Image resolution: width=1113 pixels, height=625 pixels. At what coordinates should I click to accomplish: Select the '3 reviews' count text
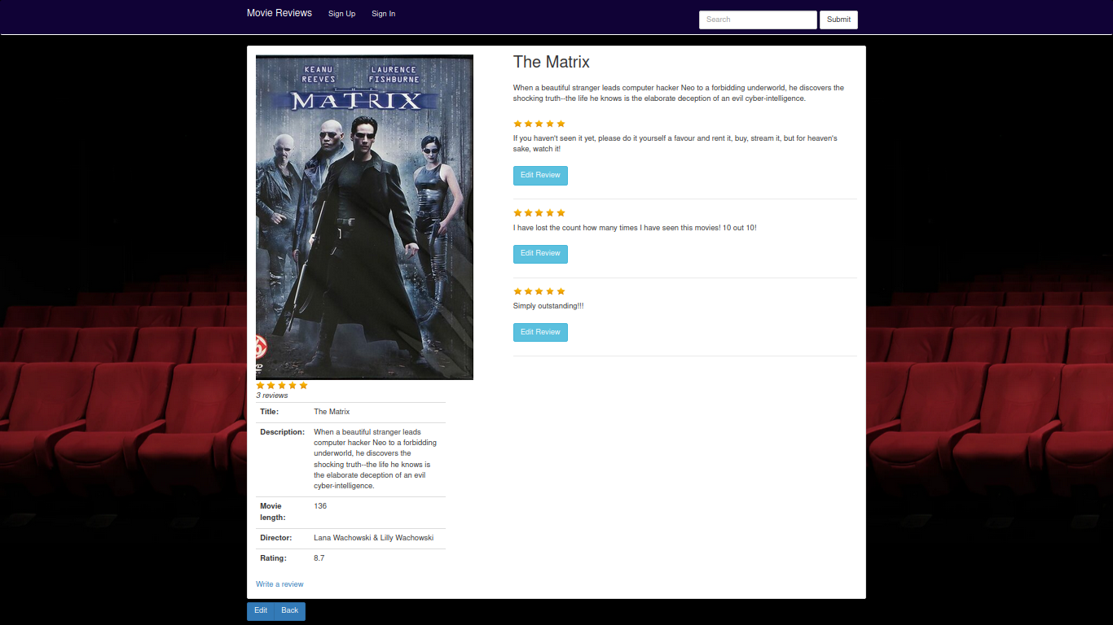(272, 396)
